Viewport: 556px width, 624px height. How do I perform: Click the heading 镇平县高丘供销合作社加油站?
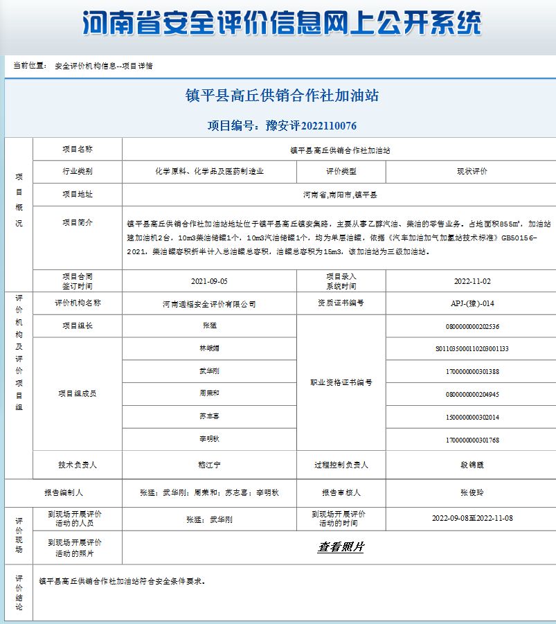pyautogui.click(x=282, y=96)
